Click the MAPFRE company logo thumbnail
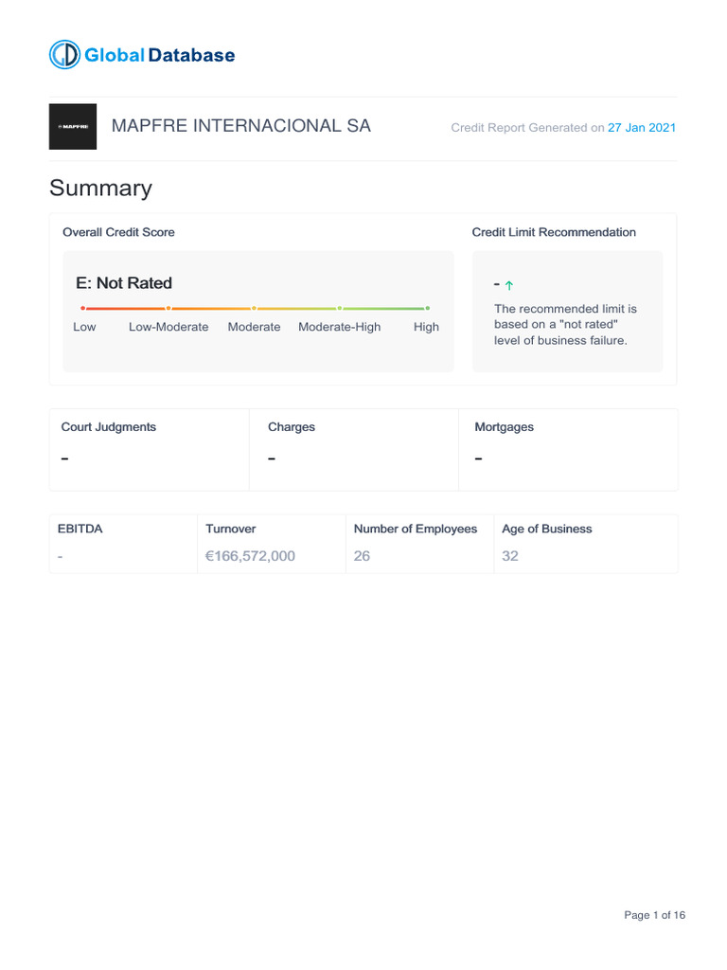This screenshot has height=970, width=727. click(73, 126)
